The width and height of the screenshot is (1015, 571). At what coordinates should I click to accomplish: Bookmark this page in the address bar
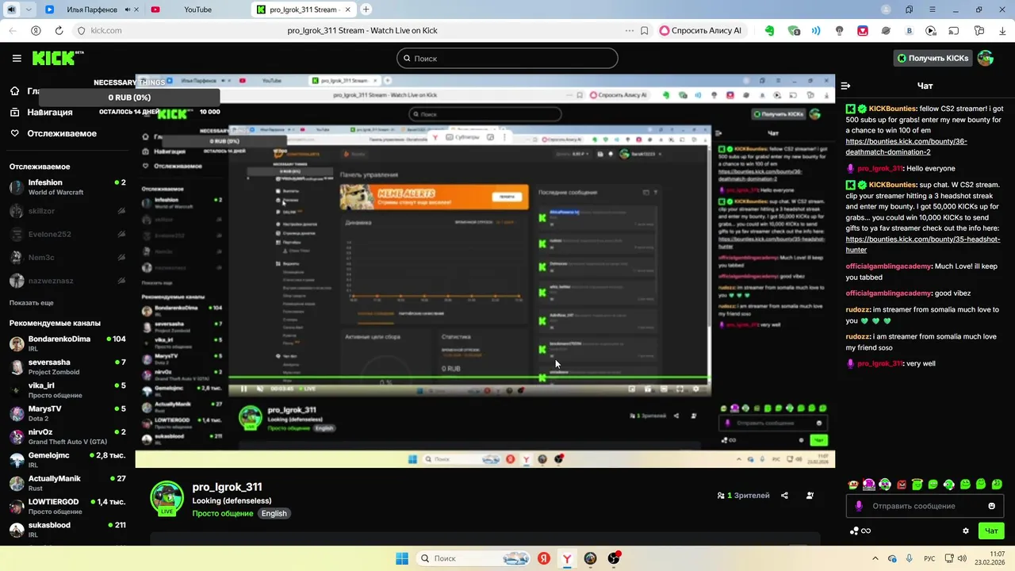(x=645, y=30)
